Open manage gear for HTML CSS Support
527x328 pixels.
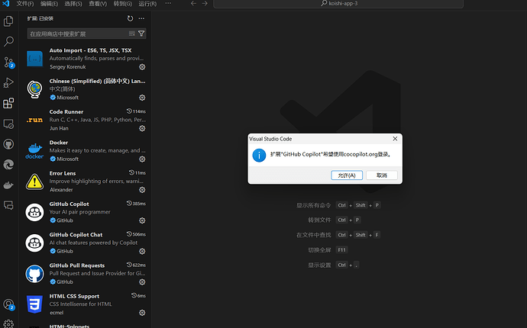point(142,313)
